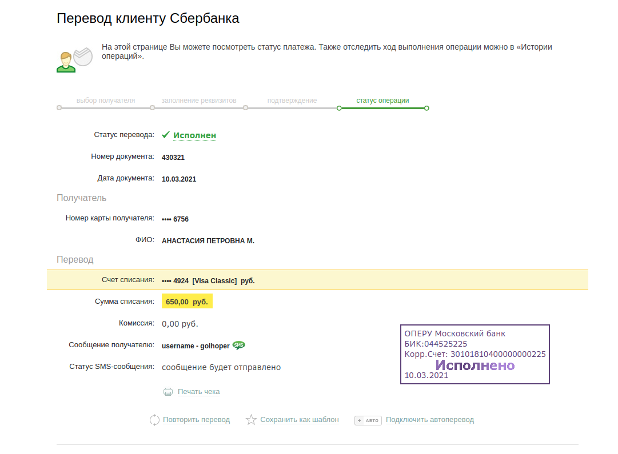Click the commission value 0,00 руб.

tap(180, 324)
